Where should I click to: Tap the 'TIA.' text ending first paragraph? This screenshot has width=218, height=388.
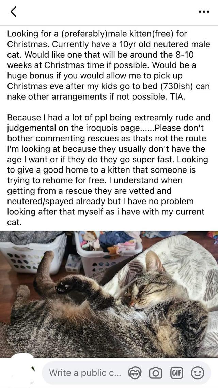pyautogui.click(x=180, y=96)
